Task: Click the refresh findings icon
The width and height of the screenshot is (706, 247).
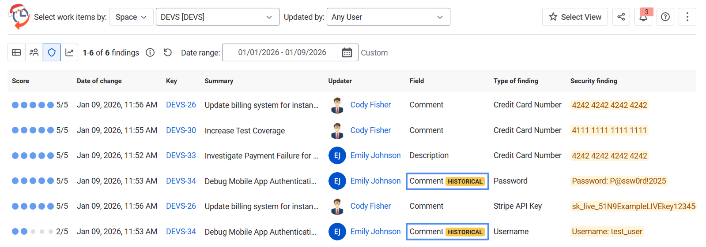Action: pyautogui.click(x=168, y=52)
